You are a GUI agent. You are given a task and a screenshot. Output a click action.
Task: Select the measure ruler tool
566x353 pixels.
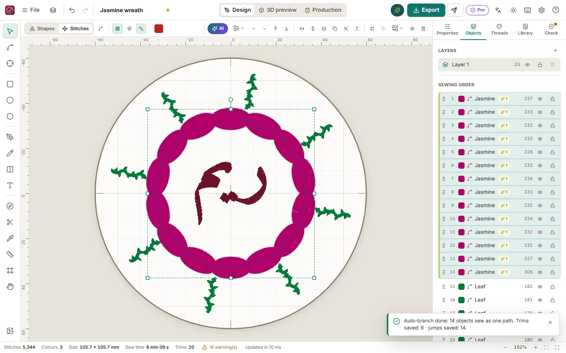pos(10,255)
